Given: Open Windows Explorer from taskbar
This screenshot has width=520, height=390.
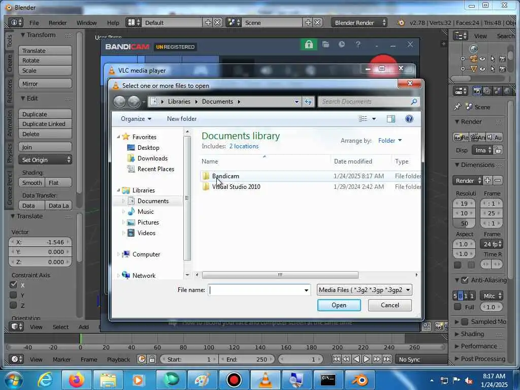Looking at the screenshot, I should (108, 379).
